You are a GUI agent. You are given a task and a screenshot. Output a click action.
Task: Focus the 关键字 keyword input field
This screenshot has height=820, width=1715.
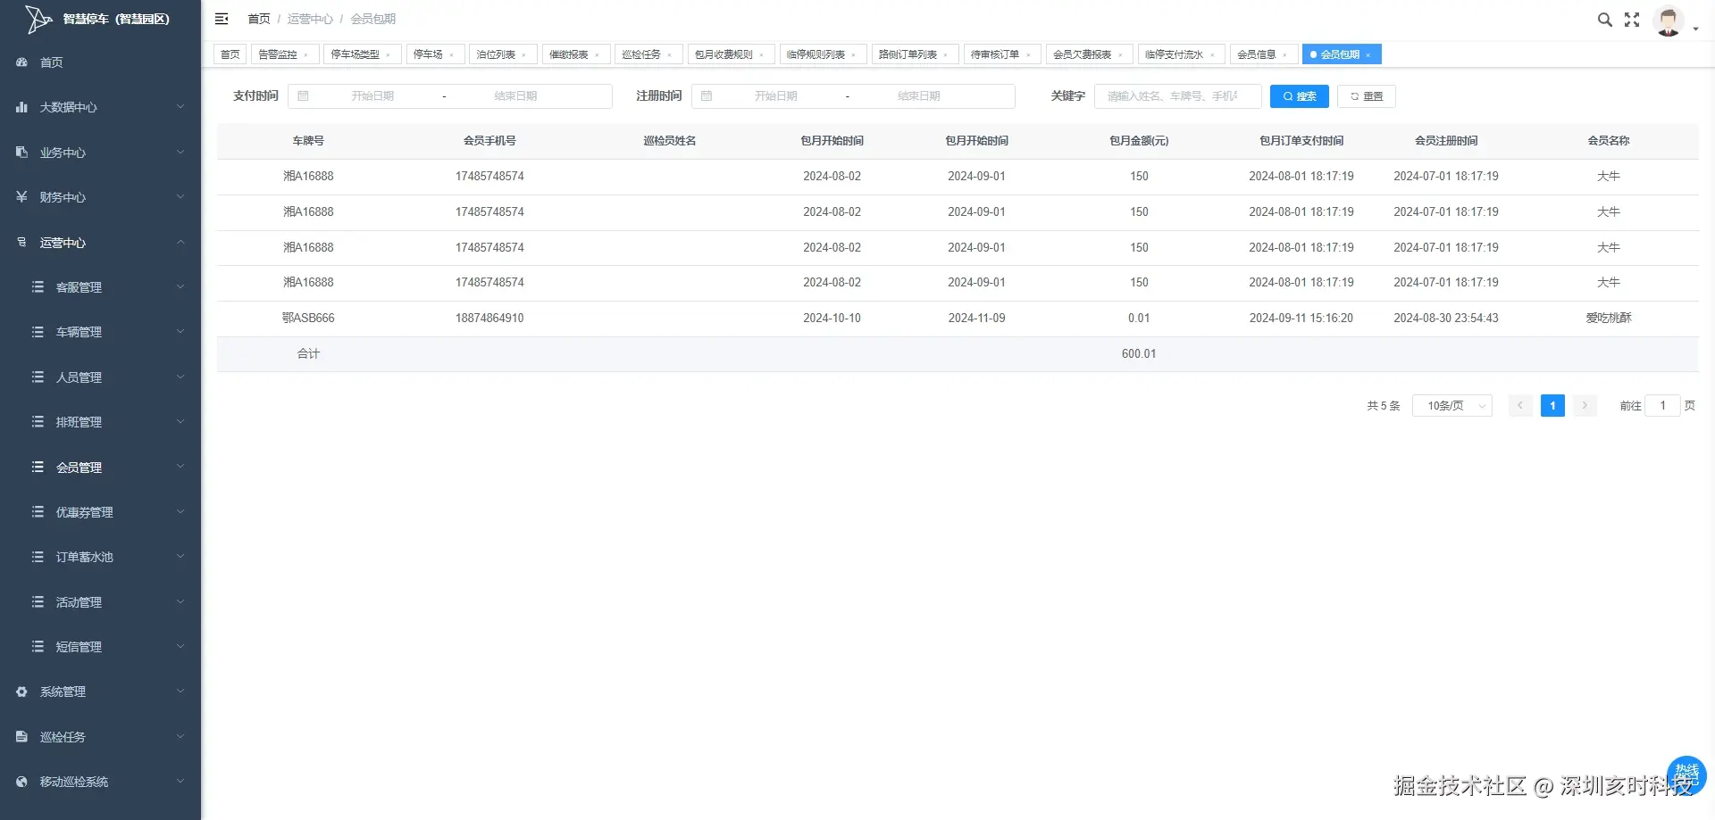pyautogui.click(x=1177, y=96)
